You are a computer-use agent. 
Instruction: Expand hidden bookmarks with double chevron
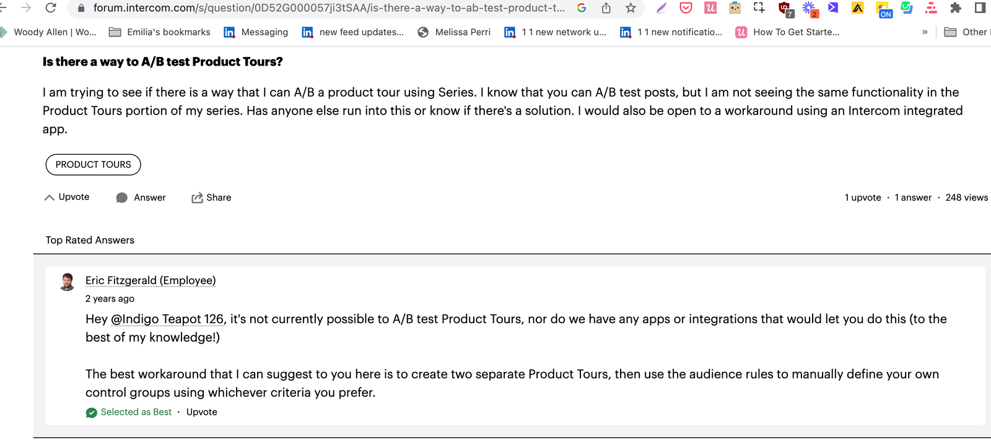click(925, 32)
